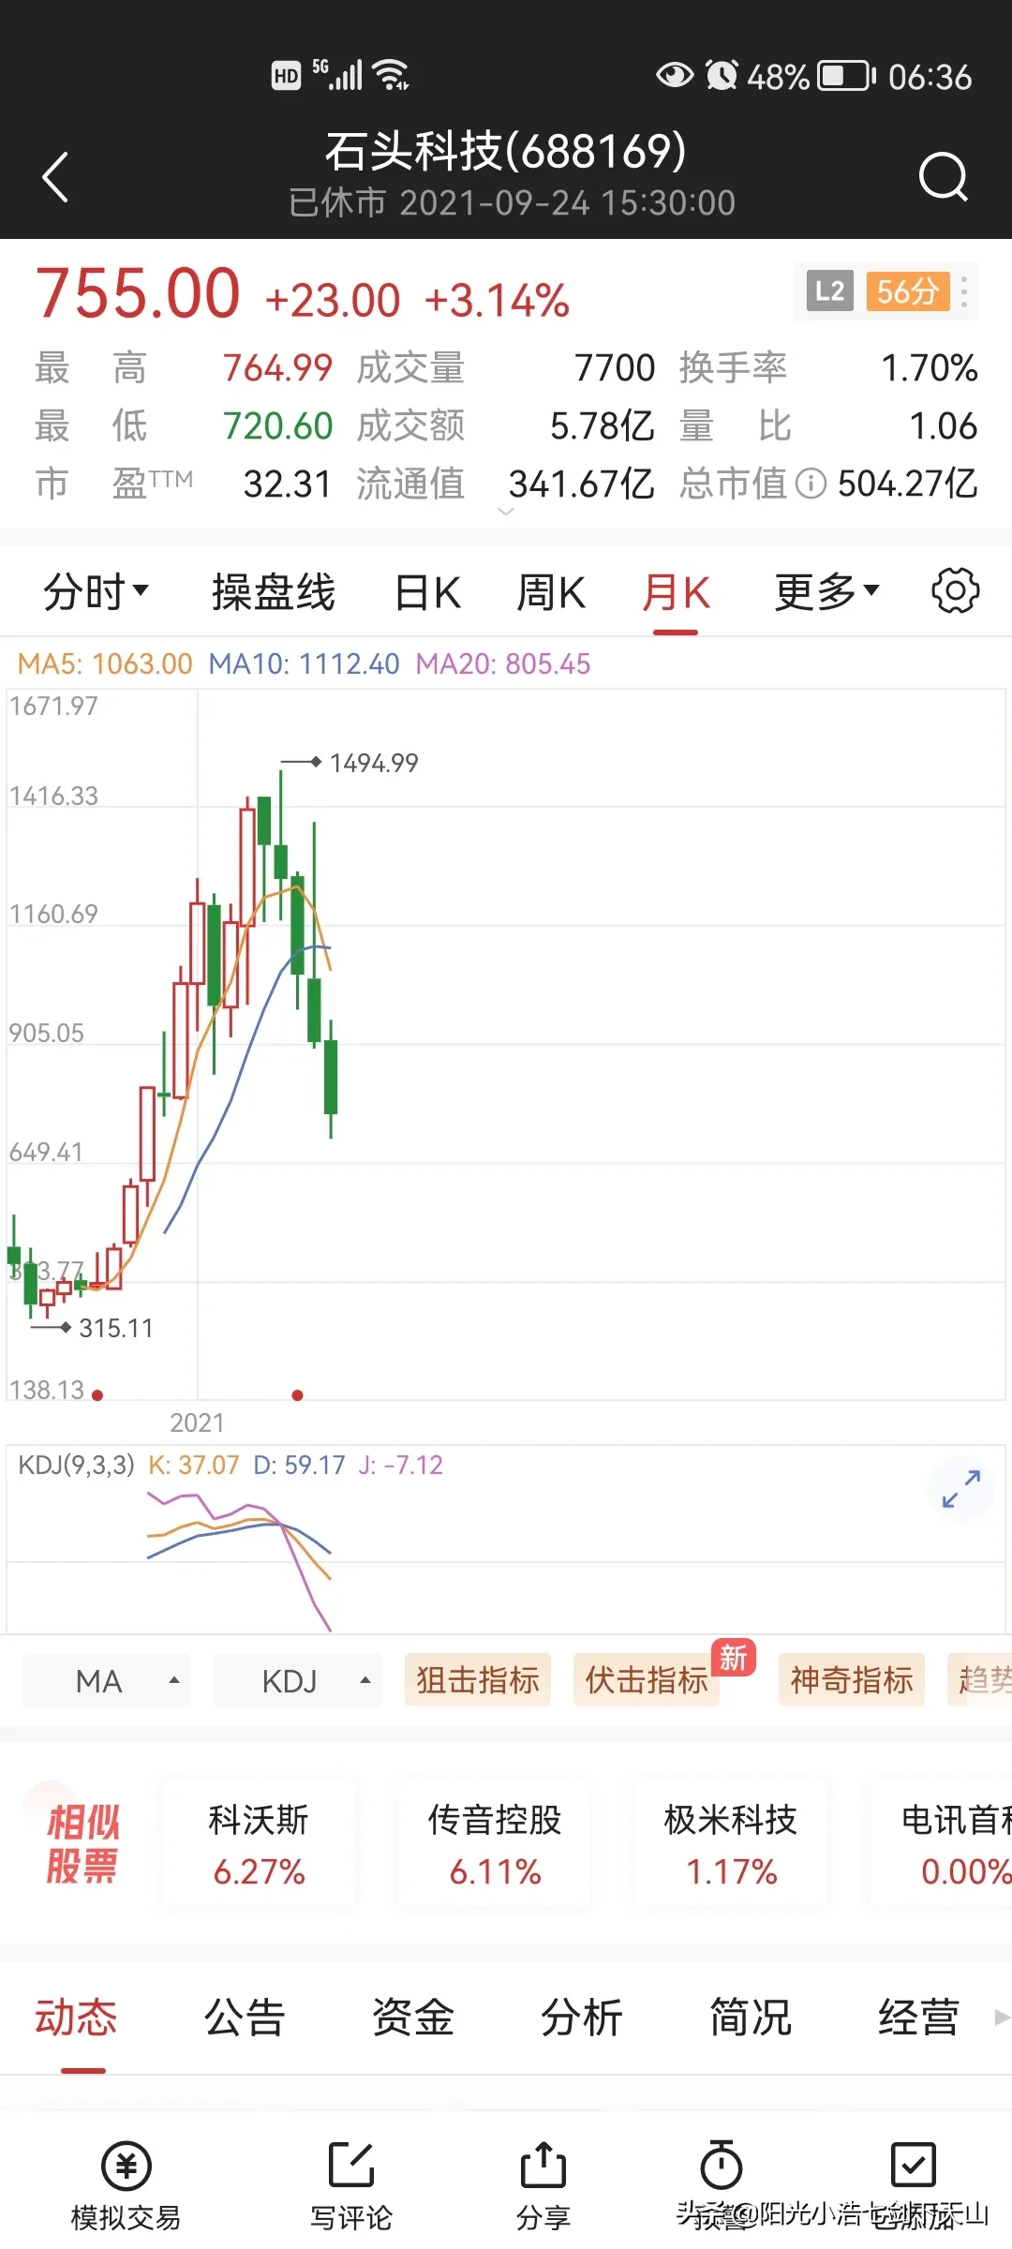Open the chart settings gear icon

(955, 591)
